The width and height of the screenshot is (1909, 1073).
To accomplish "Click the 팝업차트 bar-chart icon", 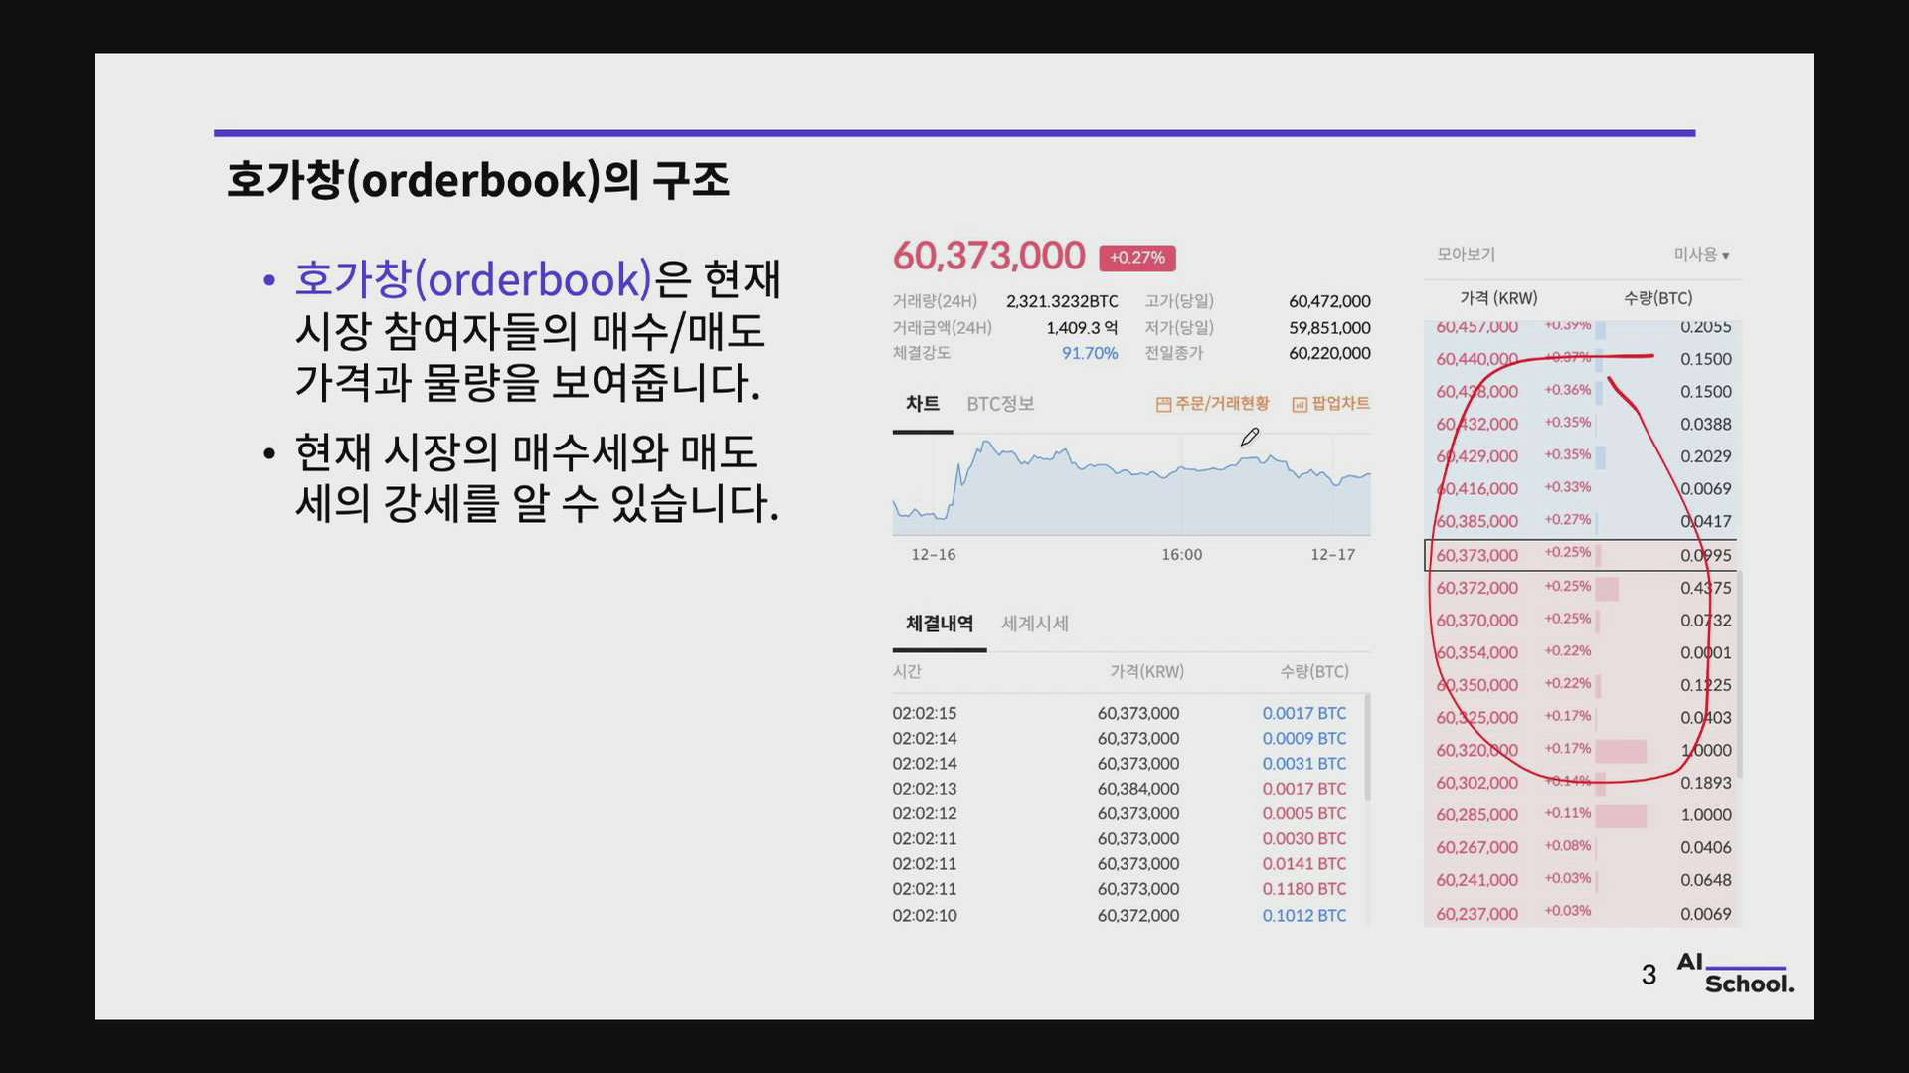I will pyautogui.click(x=1298, y=403).
